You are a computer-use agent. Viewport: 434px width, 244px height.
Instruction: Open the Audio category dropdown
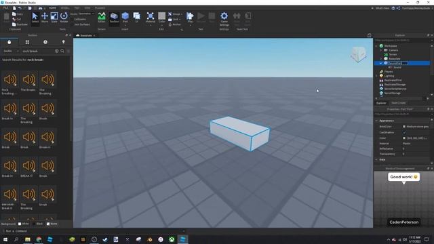(x=11, y=52)
